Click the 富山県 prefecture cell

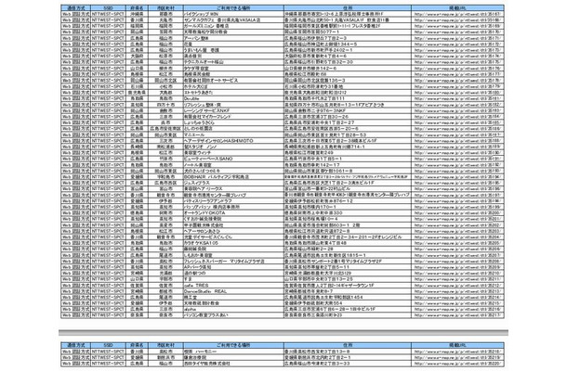click(x=137, y=189)
